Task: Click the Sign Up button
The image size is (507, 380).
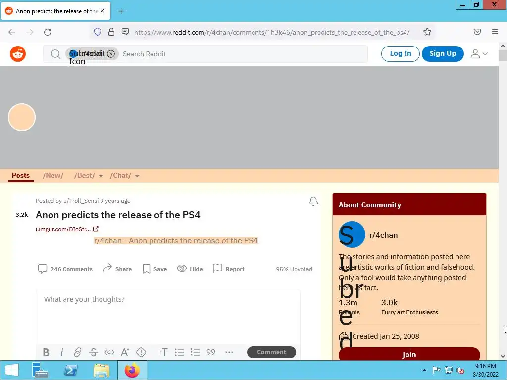Action: point(443,53)
